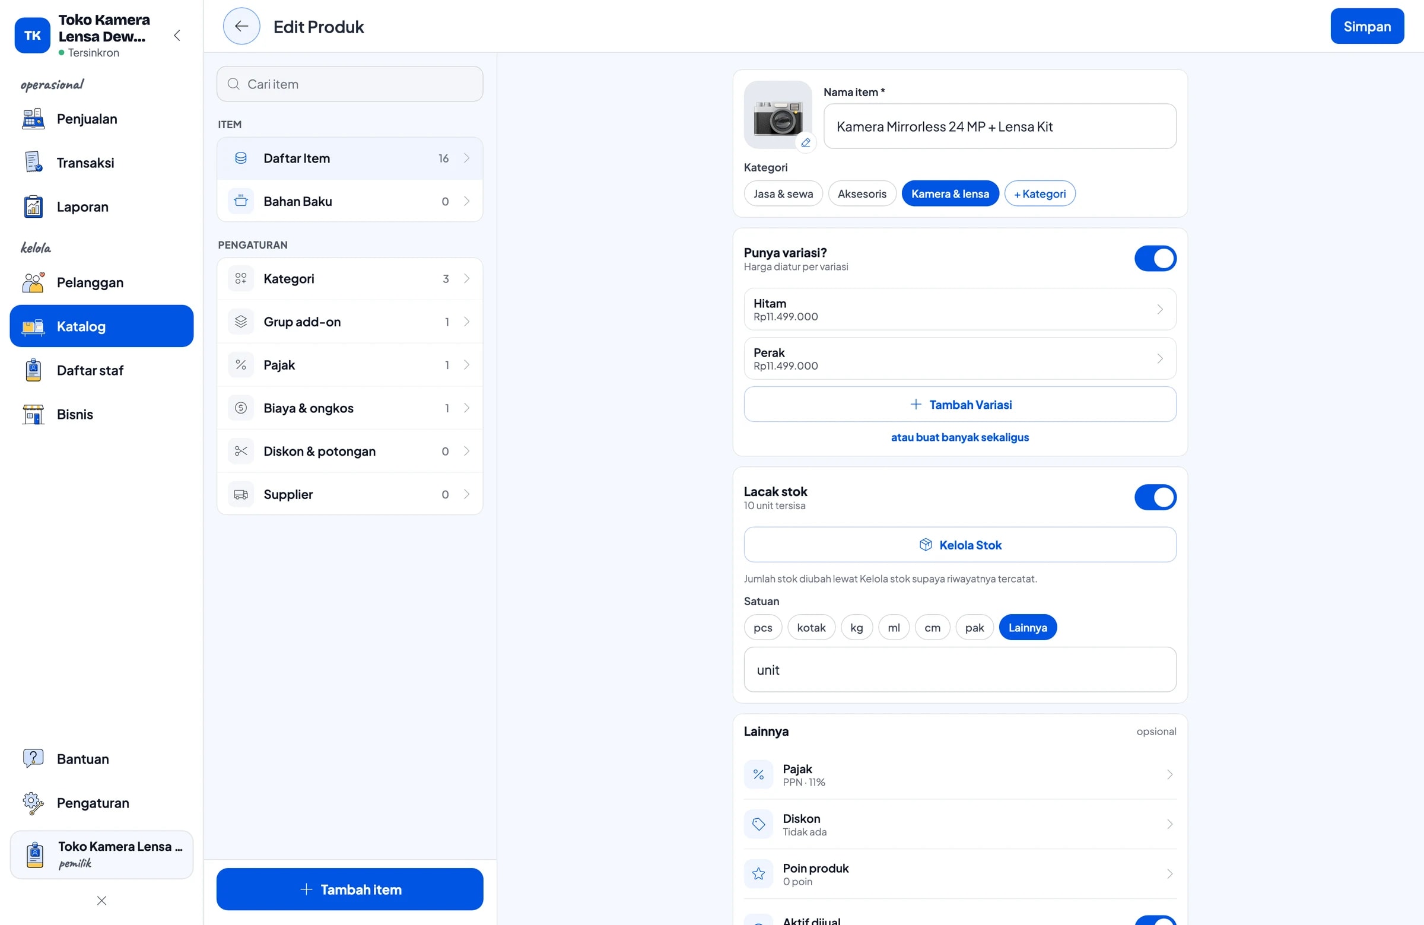
Task: Open the Laporan report icon
Action: click(33, 206)
